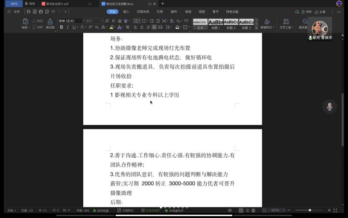Viewport: 348px width, 218px height.
Task: Open the font size dropdown
Action: (x=102, y=21)
